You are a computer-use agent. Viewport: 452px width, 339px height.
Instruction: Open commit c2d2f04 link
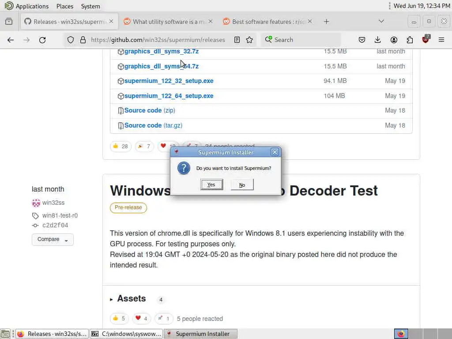(x=55, y=226)
